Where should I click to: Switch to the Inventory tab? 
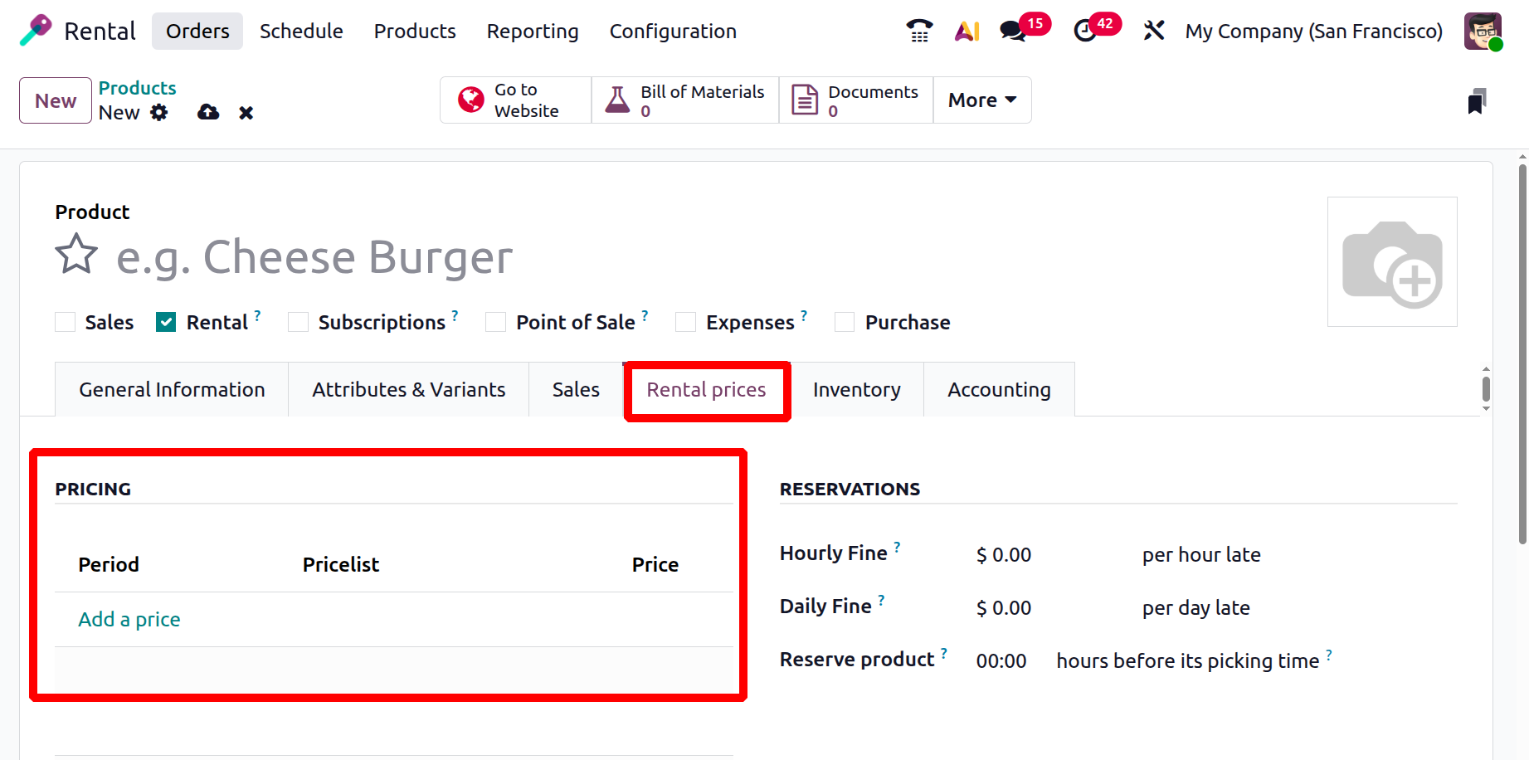click(856, 390)
